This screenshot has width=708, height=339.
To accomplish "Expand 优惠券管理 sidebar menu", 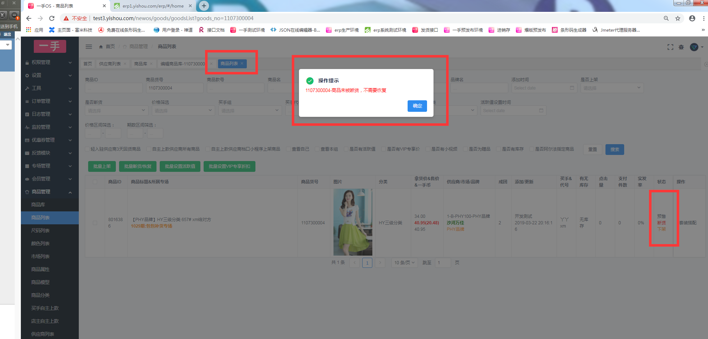I will pos(50,140).
